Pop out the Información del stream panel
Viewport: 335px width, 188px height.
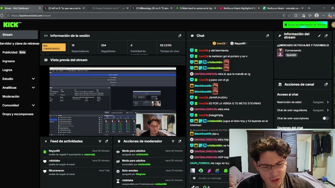point(326,36)
